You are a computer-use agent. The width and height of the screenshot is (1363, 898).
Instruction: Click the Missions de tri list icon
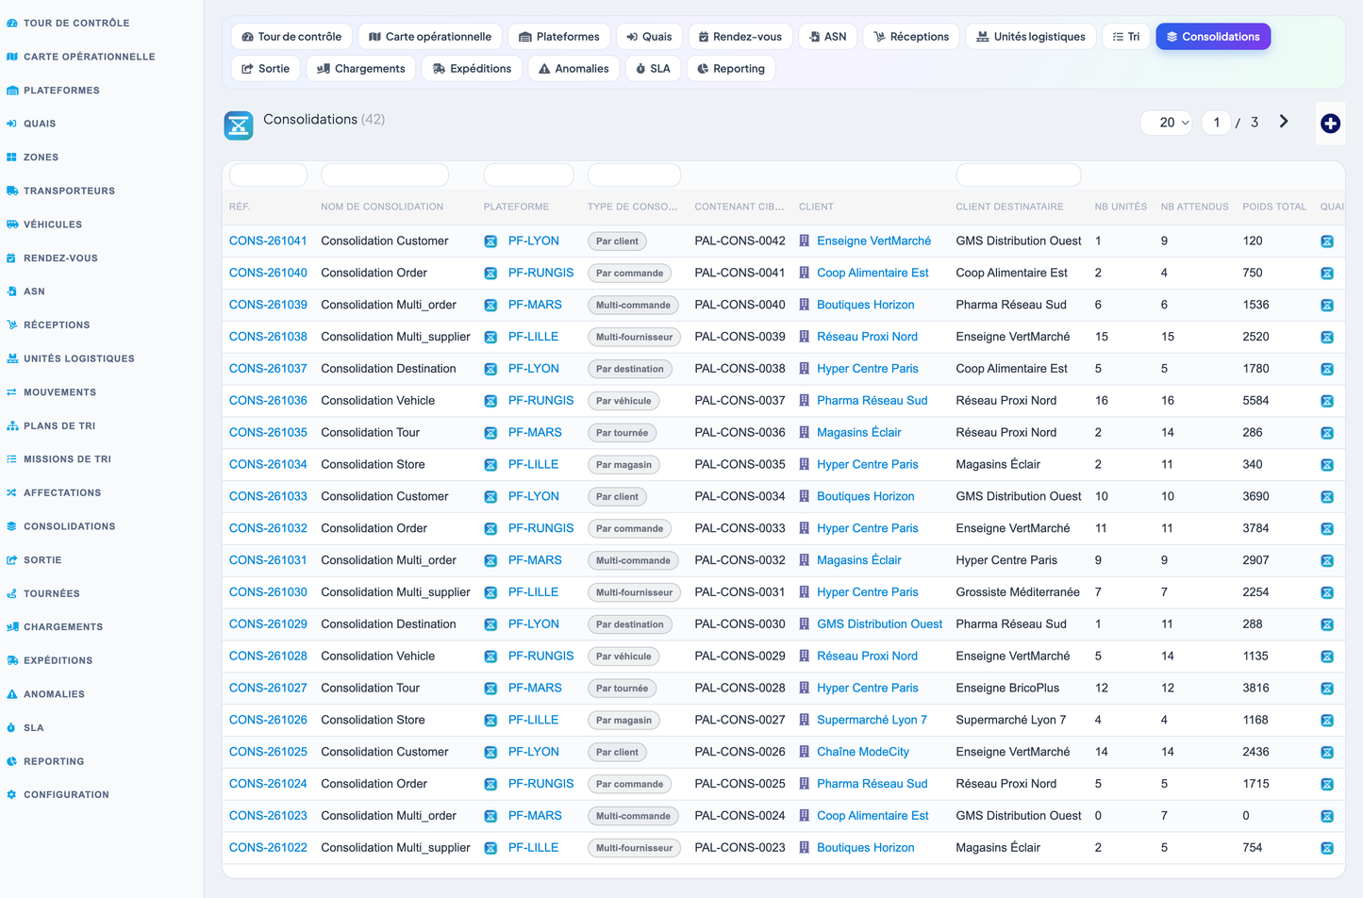(x=12, y=459)
